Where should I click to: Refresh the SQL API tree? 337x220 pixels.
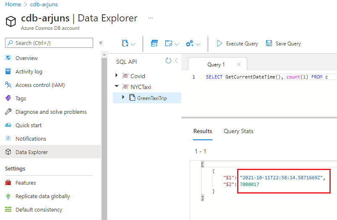168,61
